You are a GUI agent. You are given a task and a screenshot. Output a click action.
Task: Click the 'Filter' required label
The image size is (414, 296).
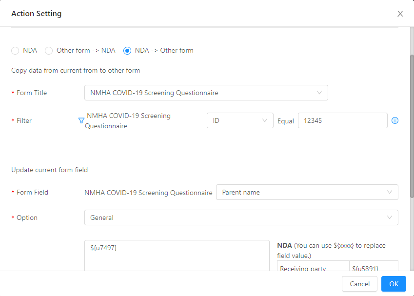[x=21, y=120]
